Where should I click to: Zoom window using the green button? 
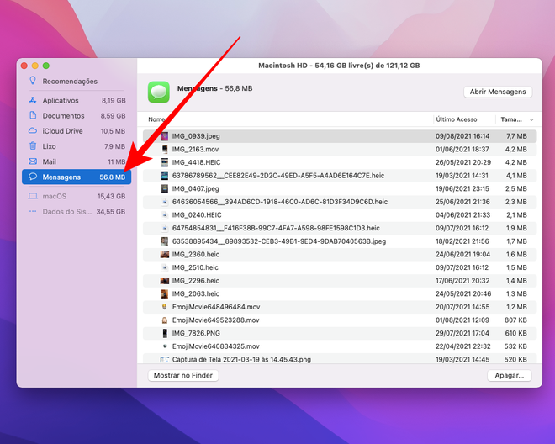[x=46, y=66]
